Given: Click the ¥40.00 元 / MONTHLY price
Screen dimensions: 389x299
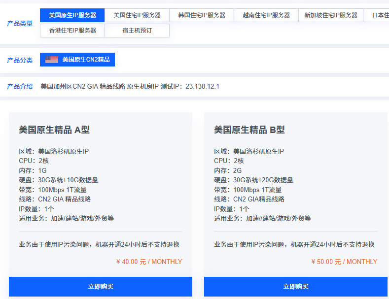Looking at the screenshot, I should pos(149,262).
